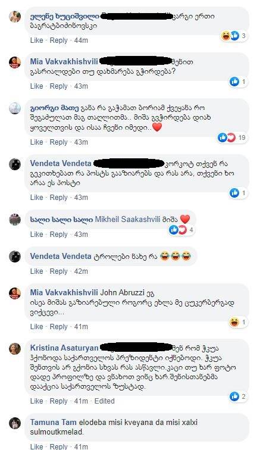Screen dimensions: 260x450
Task: Open the Mikheil Saakashvili mention link
Action: pyautogui.click(x=127, y=220)
